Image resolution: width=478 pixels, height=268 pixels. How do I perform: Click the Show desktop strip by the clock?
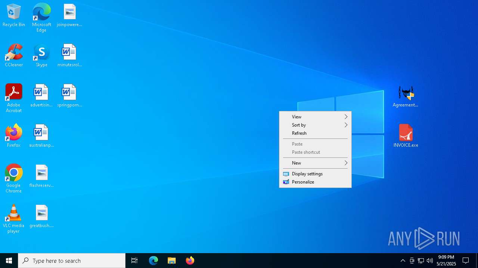(x=477, y=261)
